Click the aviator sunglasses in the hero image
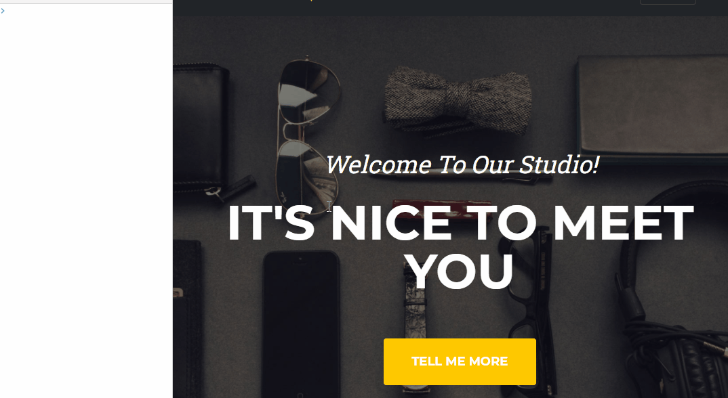The width and height of the screenshot is (728, 398). 308,135
